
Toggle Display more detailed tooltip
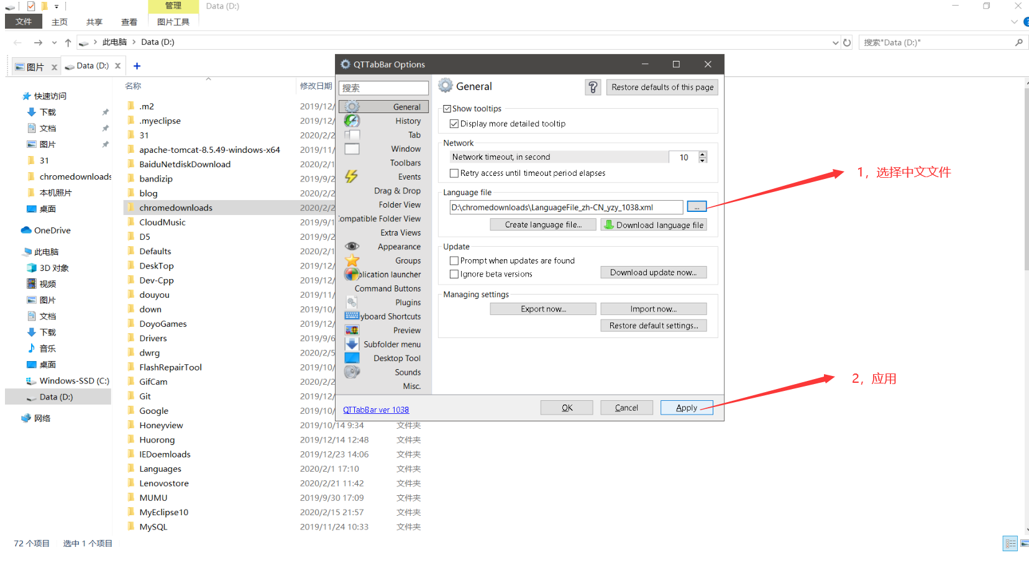coord(454,124)
